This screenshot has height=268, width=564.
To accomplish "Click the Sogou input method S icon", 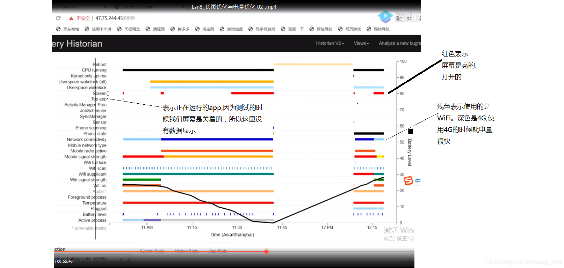I will tap(408, 181).
